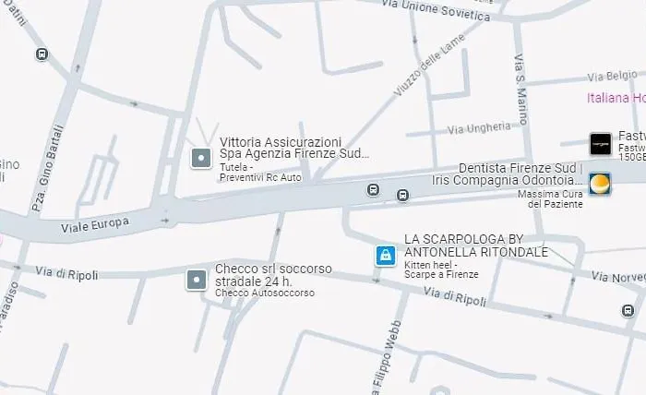
Task: Click the black Fastweb store marker
Action: click(x=600, y=144)
